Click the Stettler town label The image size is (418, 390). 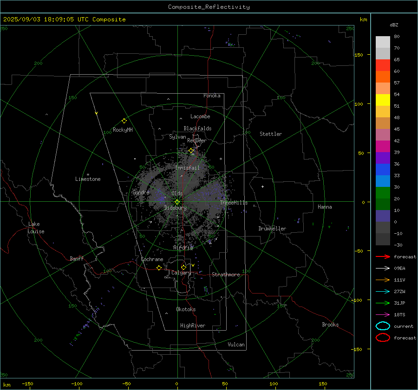271,134
